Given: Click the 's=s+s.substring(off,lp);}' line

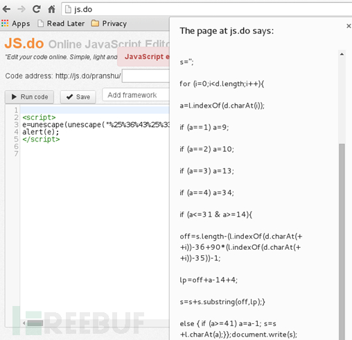Looking at the screenshot, I should [x=222, y=302].
